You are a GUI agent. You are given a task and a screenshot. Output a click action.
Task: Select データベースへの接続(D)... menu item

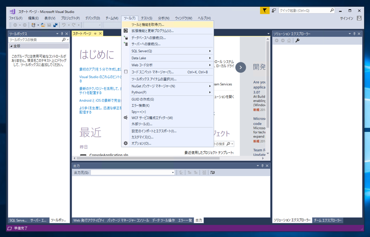(168, 38)
